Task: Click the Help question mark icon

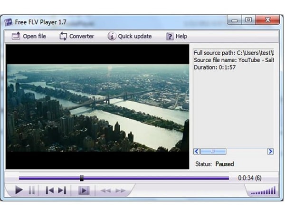Action: pyautogui.click(x=170, y=37)
